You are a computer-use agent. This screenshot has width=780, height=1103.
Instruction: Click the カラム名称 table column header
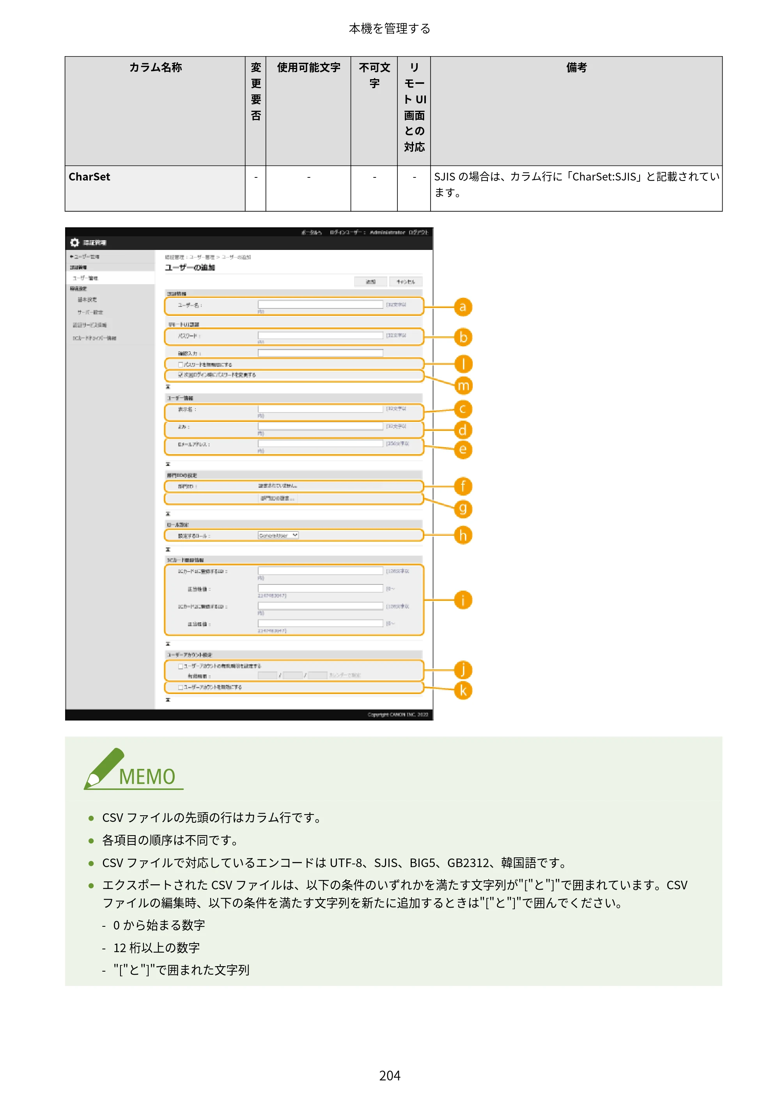coord(155,112)
